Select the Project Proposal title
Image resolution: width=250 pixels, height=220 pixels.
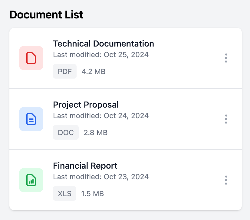(86, 105)
